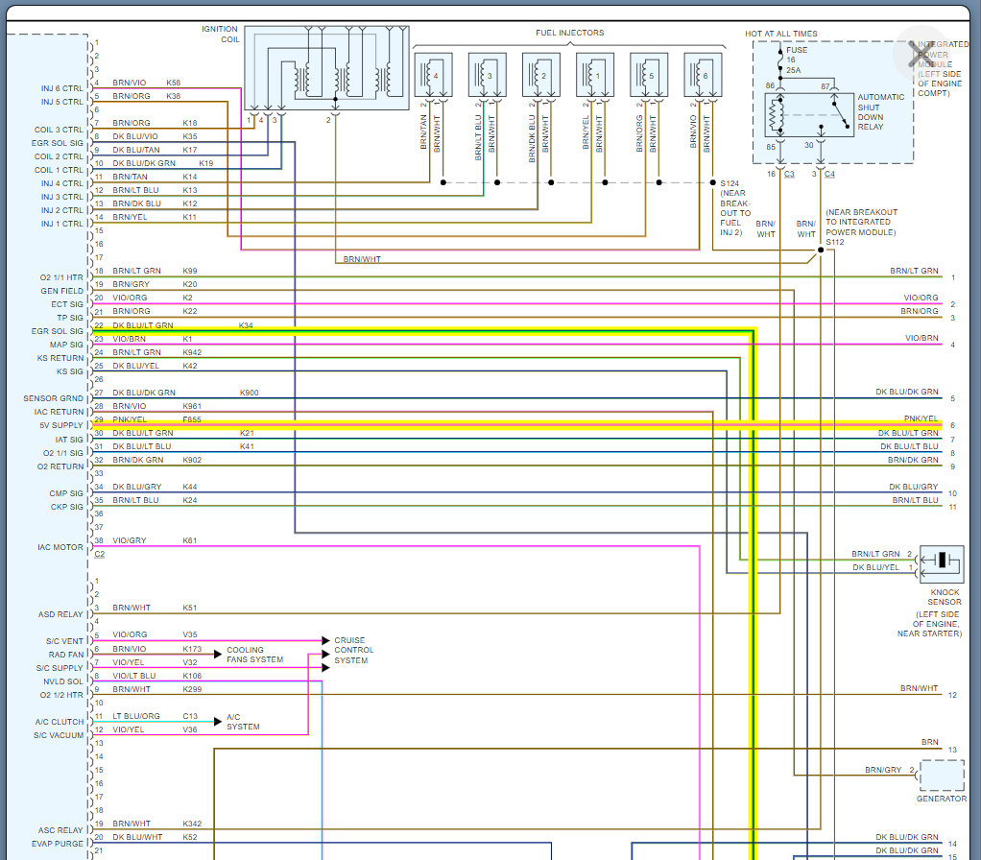This screenshot has width=981, height=860.
Task: Click the 'NVLD SOL' pin label
Action: (x=63, y=681)
